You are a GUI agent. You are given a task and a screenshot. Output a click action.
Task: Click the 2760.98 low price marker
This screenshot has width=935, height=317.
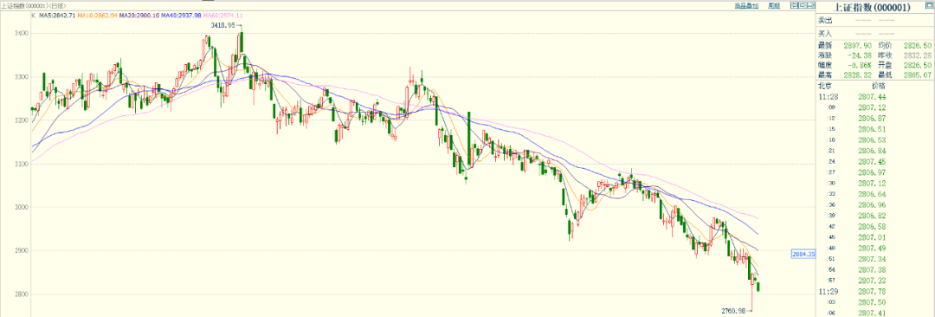tap(733, 310)
